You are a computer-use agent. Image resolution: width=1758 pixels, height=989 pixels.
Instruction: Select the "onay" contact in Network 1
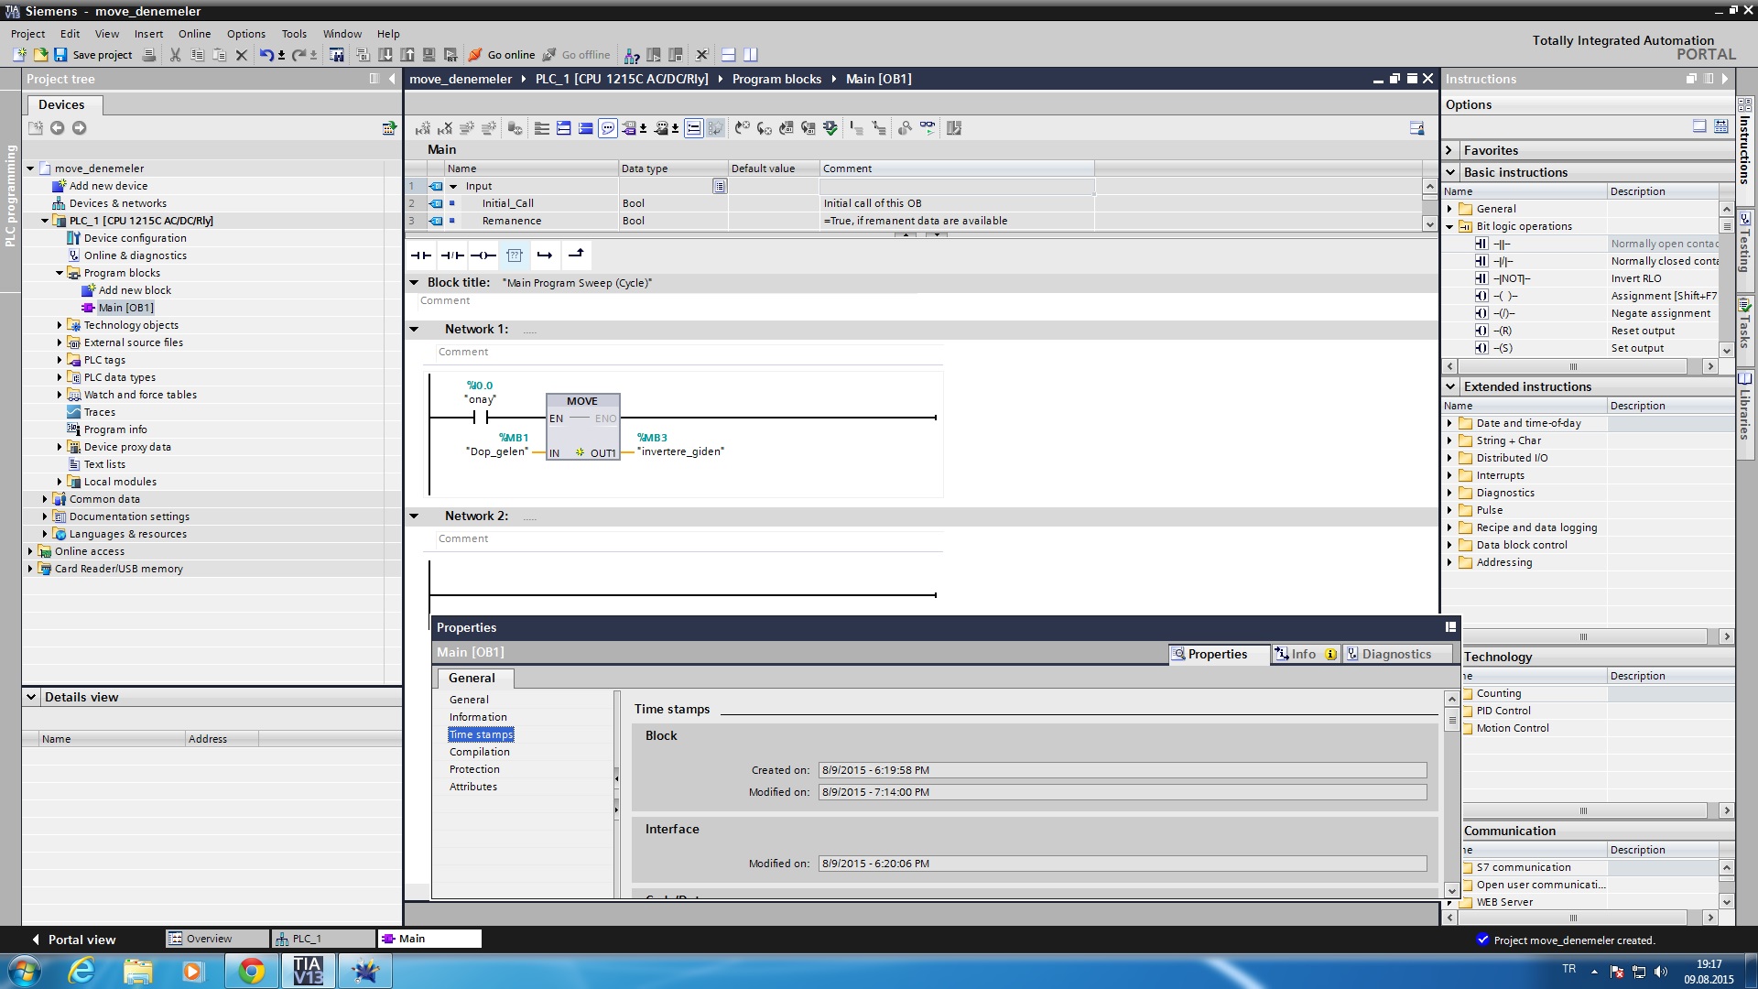coord(480,418)
